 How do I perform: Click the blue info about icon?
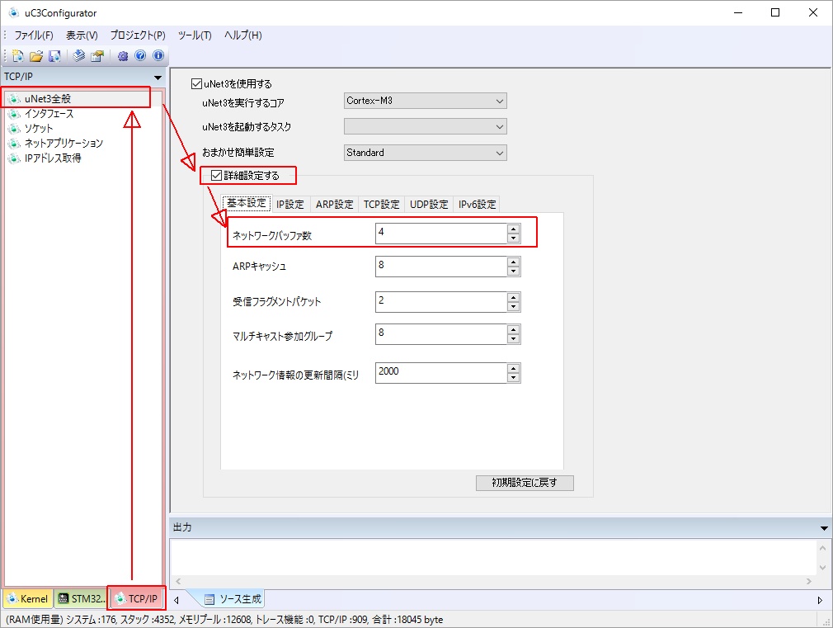[158, 56]
